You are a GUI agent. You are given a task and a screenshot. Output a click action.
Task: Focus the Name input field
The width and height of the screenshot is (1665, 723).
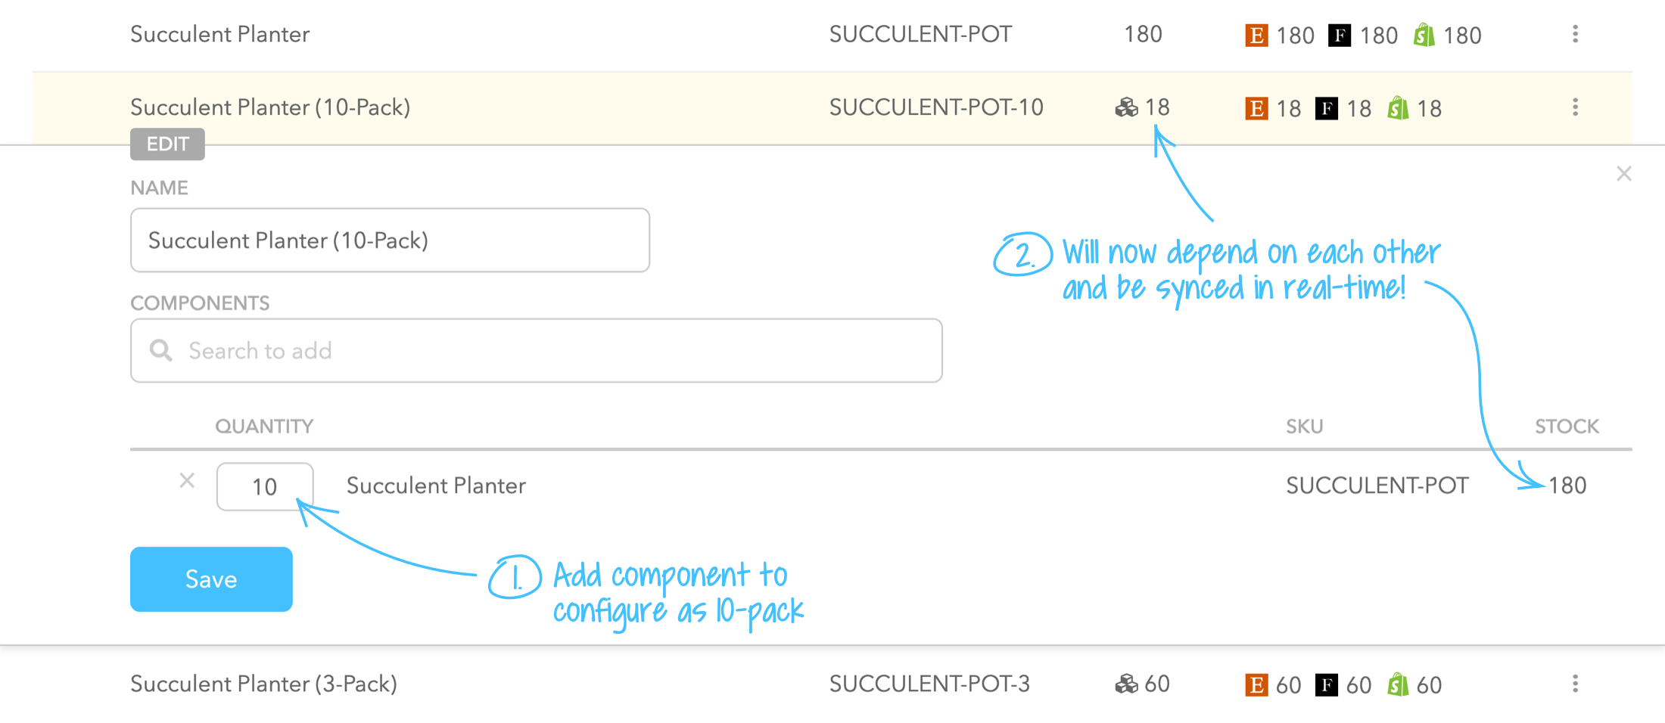pos(390,240)
